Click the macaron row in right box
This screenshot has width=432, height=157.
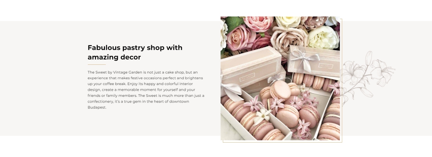tap(313, 82)
